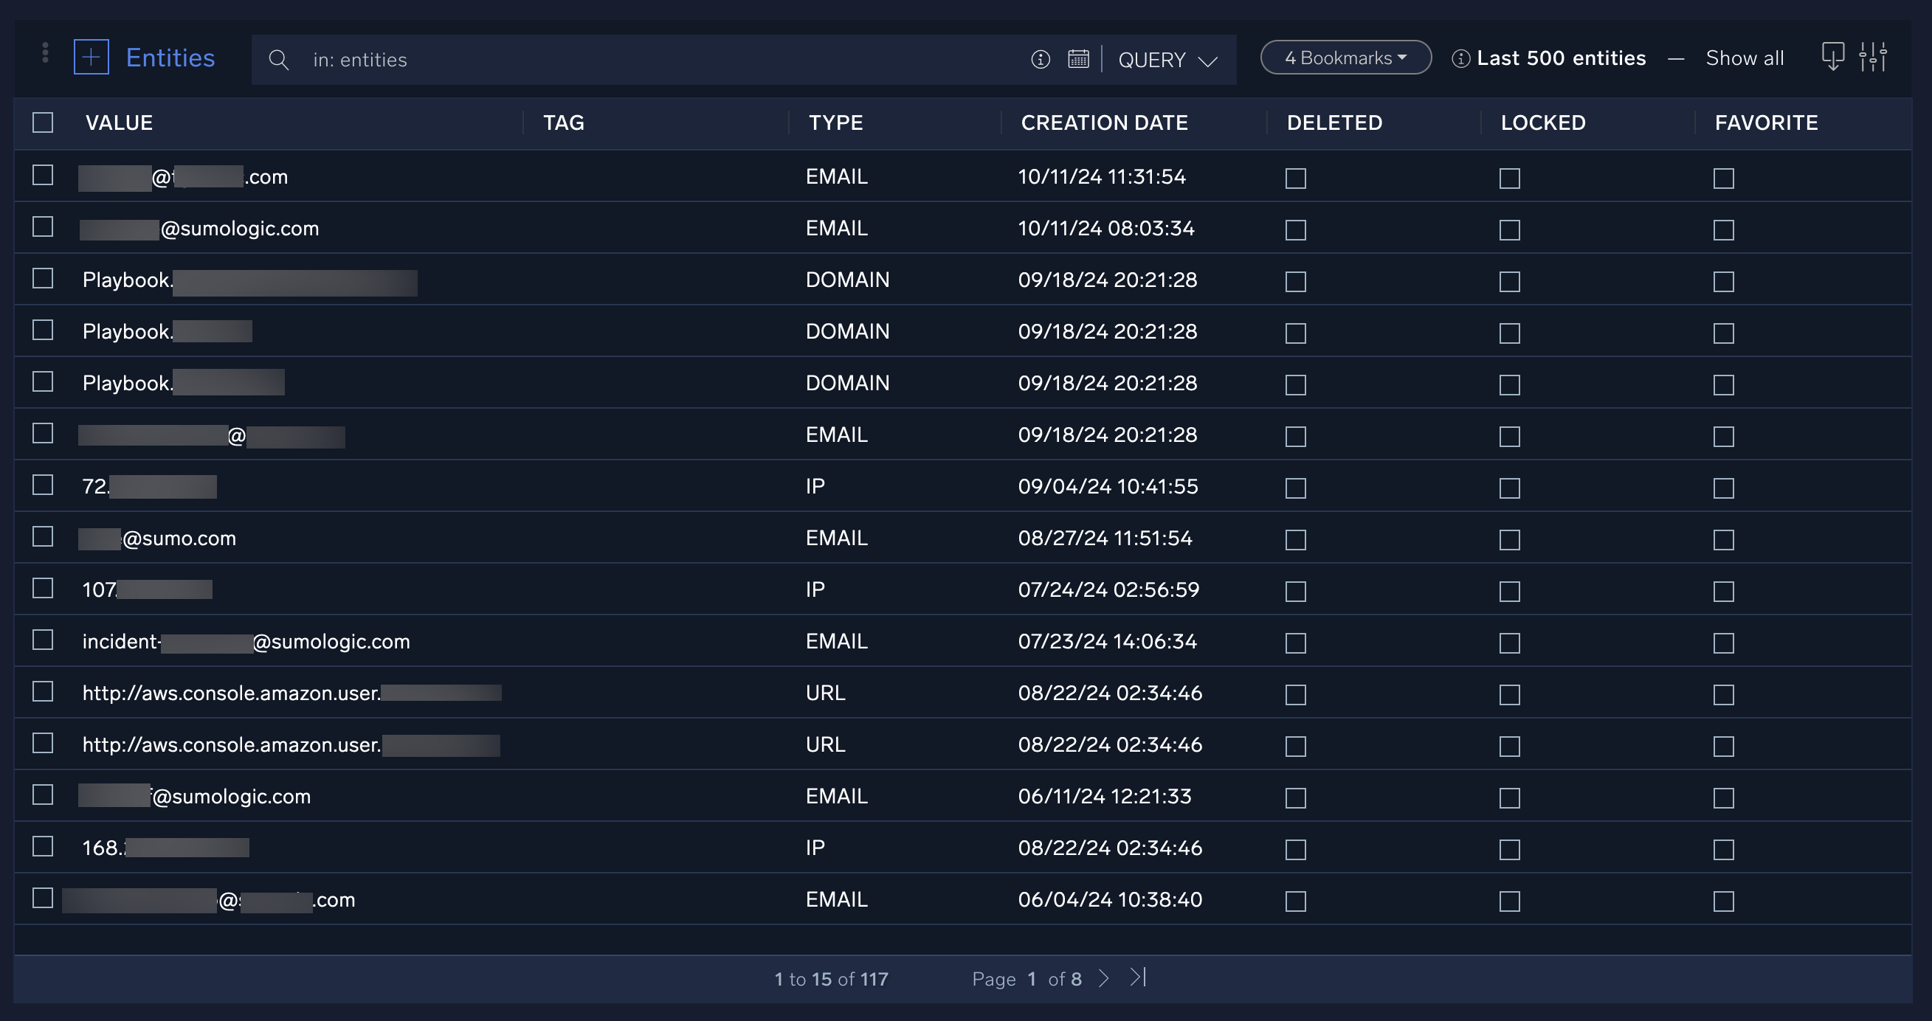1932x1021 pixels.
Task: Click the info icon beside the search bar
Action: 1041,60
